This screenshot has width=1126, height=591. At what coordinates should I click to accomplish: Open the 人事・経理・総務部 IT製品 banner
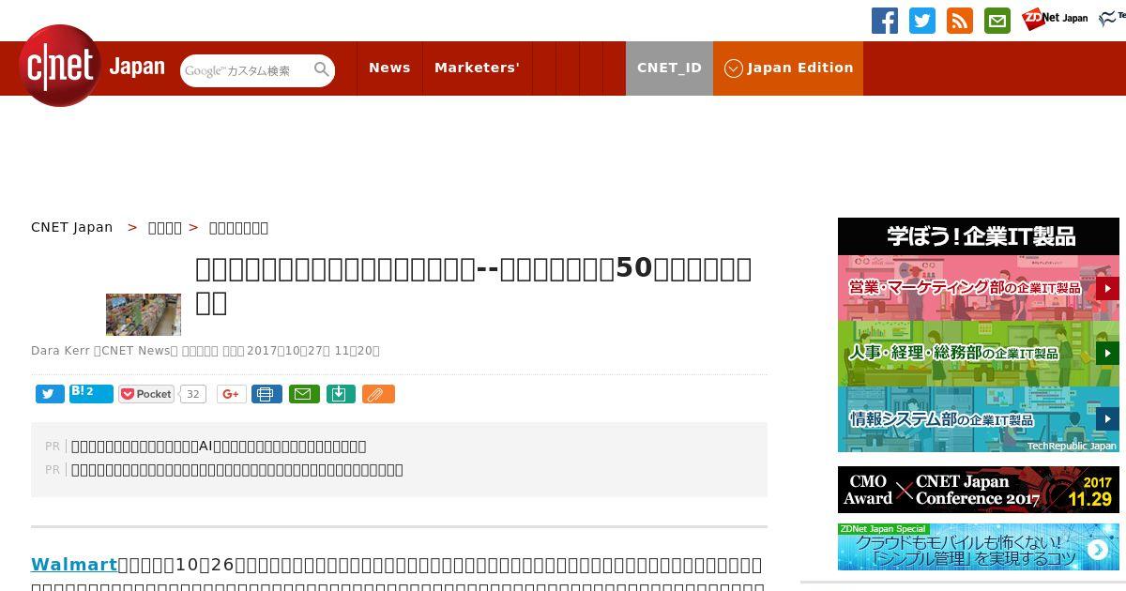(x=979, y=354)
